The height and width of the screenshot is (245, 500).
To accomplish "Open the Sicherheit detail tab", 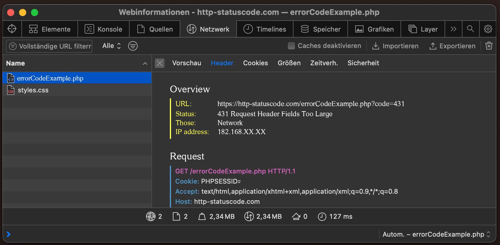I will (x=363, y=63).
